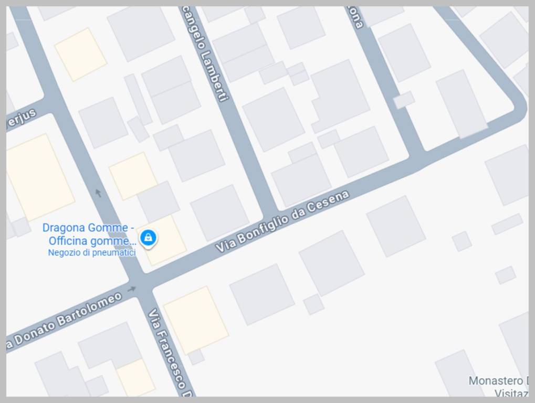
Task: Select the yellow building at the bottom edge near Via Francesco
Action: (x=136, y=377)
